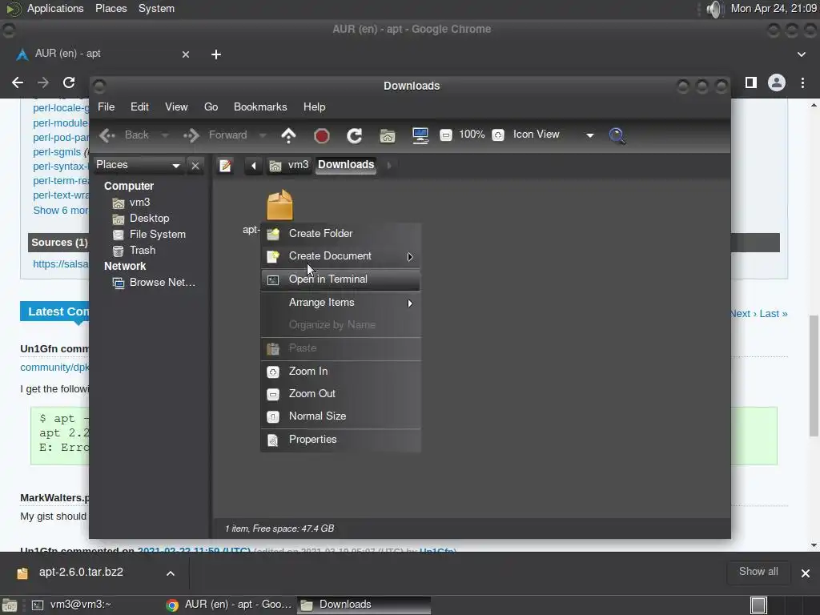Viewport: 820px width, 615px height.
Task: Click the show desktop taskbar icon
Action: pyautogui.click(x=10, y=605)
